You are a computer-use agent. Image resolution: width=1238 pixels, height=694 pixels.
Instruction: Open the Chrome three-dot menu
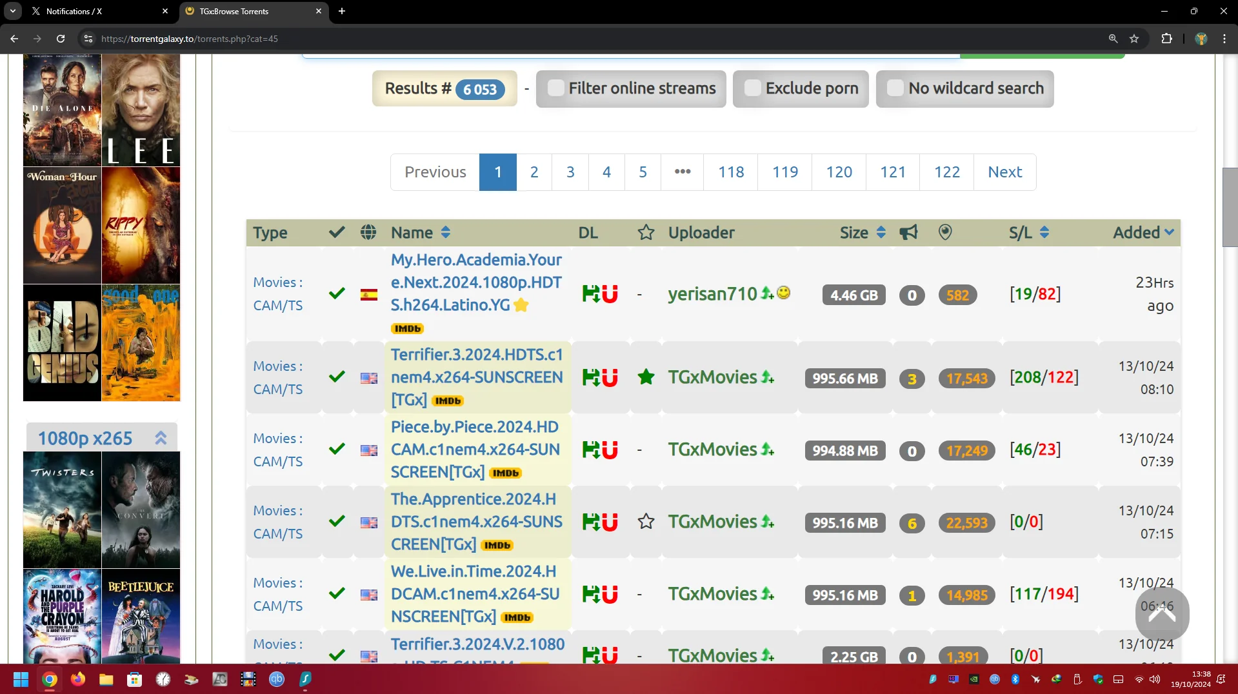(1224, 39)
